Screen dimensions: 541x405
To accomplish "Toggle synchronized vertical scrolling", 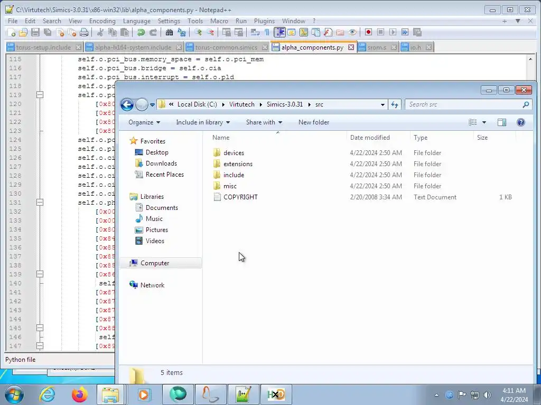I will [x=226, y=32].
